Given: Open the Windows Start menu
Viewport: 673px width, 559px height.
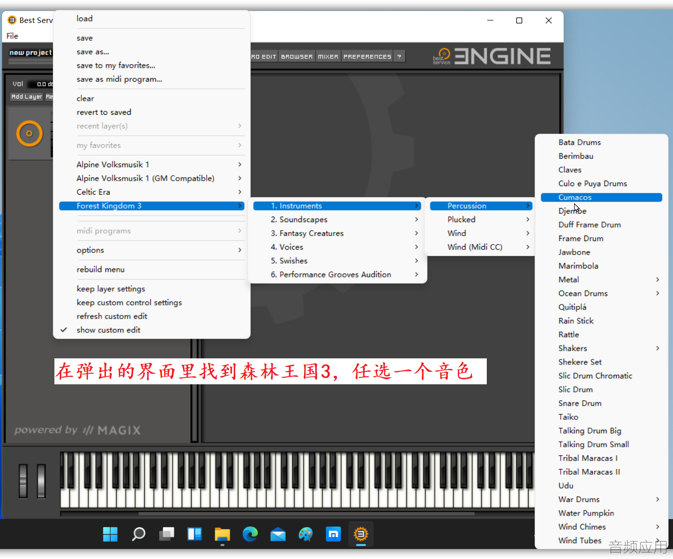Looking at the screenshot, I should click(x=110, y=534).
